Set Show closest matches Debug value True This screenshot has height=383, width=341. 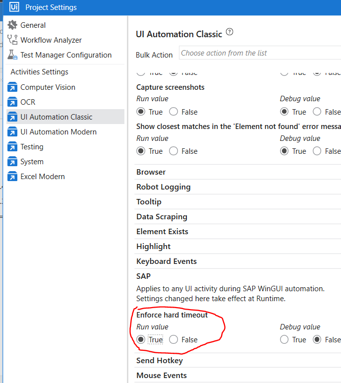(284, 151)
